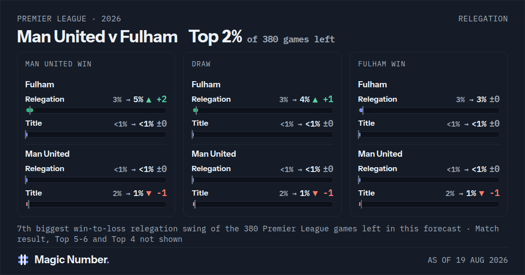Click the Man United v Fulham title
The image size is (525, 275).
click(x=97, y=37)
